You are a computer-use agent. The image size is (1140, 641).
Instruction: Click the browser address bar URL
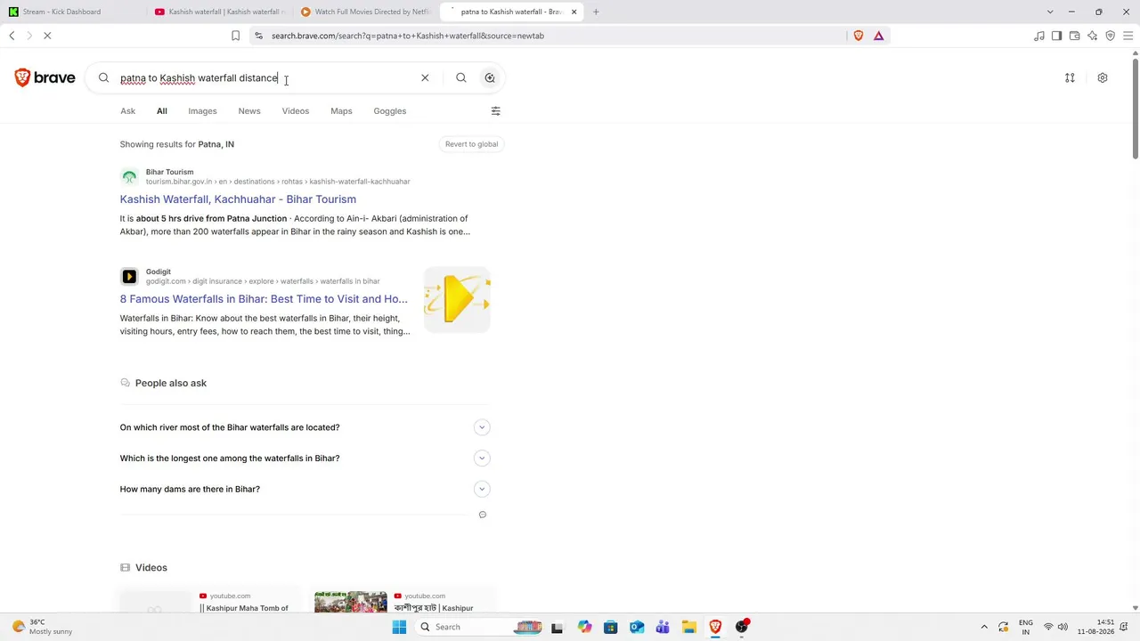pyautogui.click(x=408, y=36)
